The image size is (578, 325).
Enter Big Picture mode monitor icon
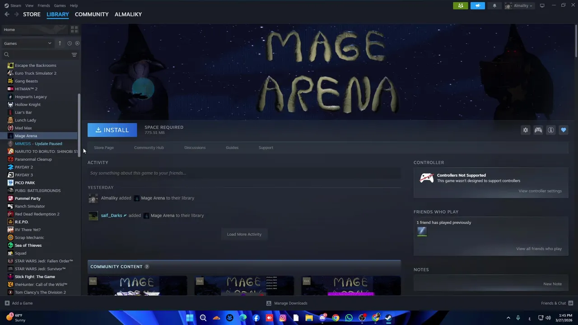[x=542, y=5]
